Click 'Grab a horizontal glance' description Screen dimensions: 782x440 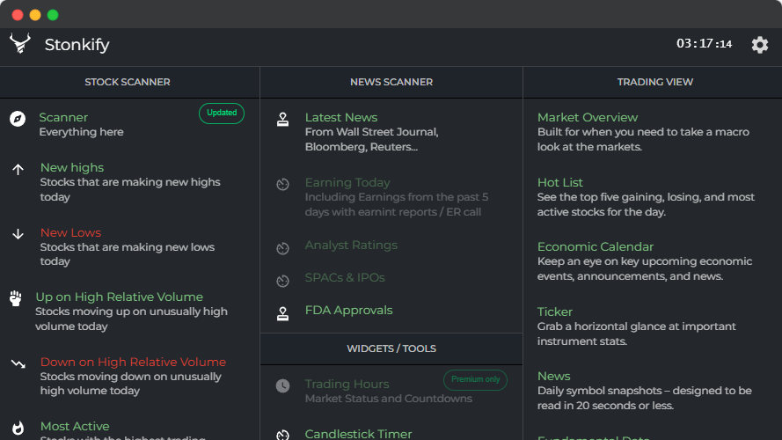[636, 334]
